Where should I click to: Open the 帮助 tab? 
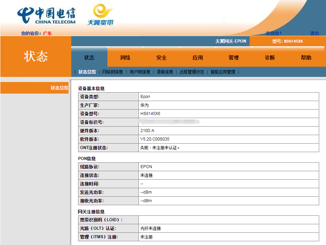(306, 58)
